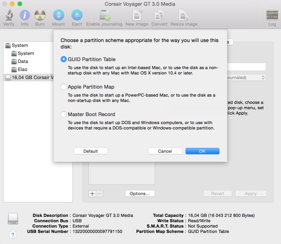Click the Revert button
This screenshot has width=281, height=244.
click(218, 194)
